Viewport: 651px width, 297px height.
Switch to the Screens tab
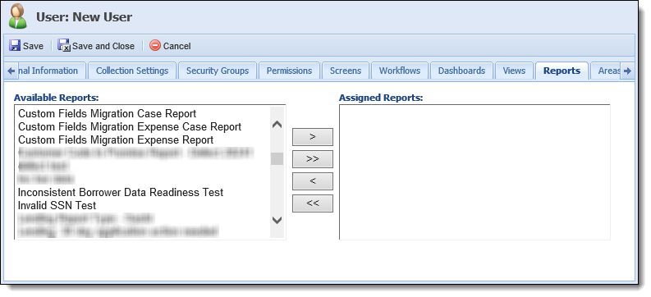pos(346,71)
